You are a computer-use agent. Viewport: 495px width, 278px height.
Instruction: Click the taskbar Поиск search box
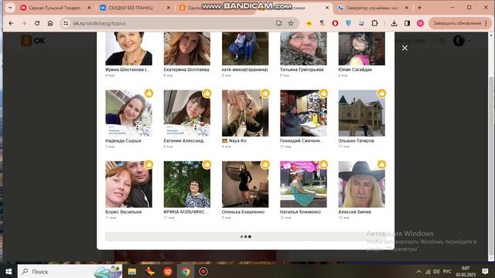point(70,271)
